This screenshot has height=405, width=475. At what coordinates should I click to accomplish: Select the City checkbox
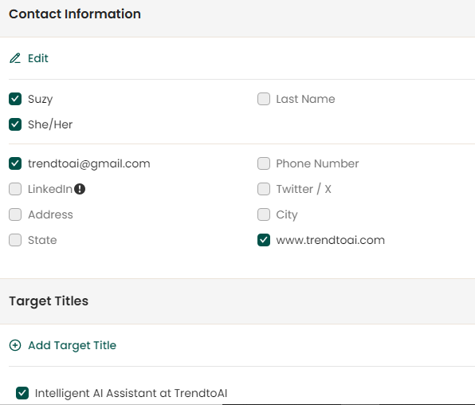tap(264, 214)
